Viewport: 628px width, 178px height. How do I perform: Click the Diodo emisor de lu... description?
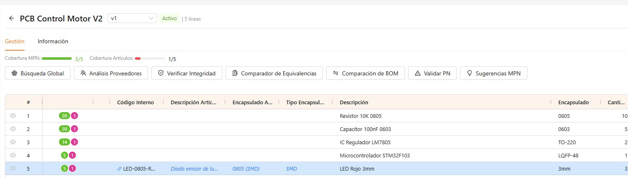tap(194, 169)
